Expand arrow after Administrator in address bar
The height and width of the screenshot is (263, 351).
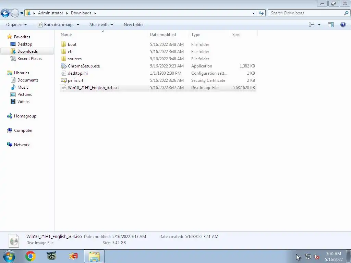tap(67, 13)
